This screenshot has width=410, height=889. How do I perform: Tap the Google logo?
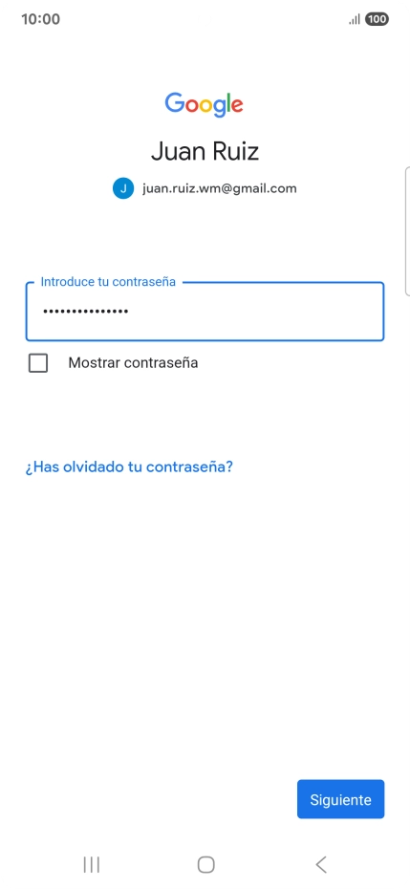(205, 104)
